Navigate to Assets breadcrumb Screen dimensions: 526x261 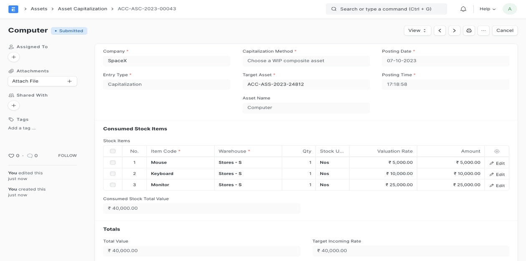pyautogui.click(x=39, y=9)
